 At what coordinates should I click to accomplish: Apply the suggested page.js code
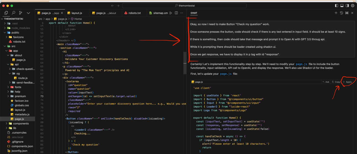point(347,82)
